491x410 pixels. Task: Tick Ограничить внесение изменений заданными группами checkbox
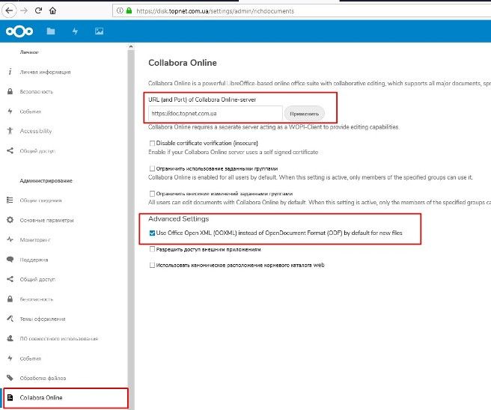152,194
